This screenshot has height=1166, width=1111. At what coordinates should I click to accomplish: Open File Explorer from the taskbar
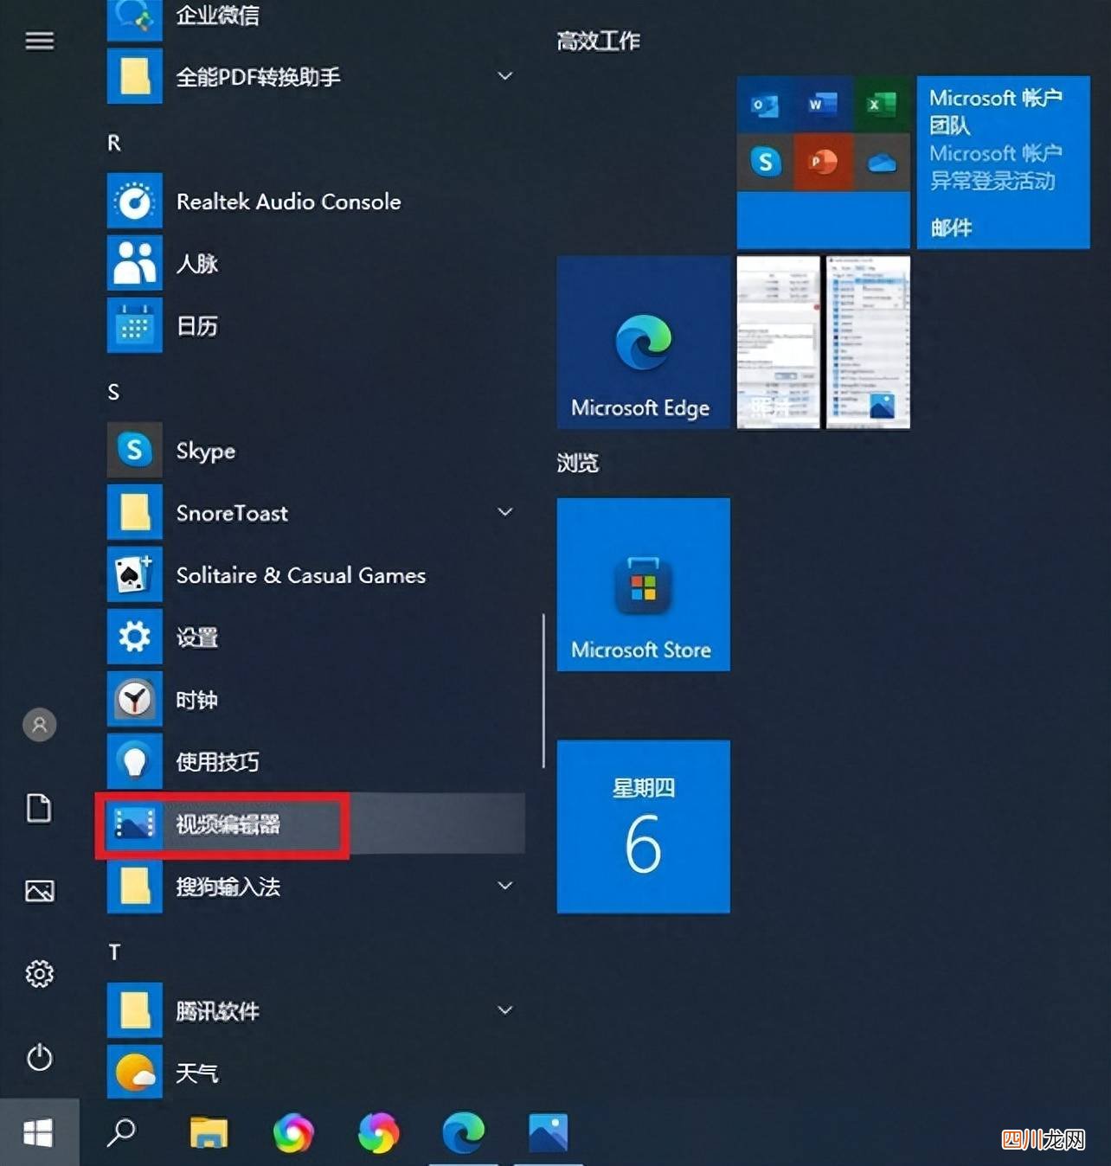tap(209, 1132)
